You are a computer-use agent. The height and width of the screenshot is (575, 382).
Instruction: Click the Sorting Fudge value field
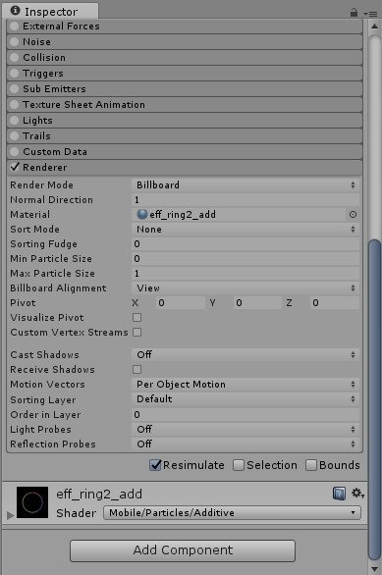(x=246, y=244)
